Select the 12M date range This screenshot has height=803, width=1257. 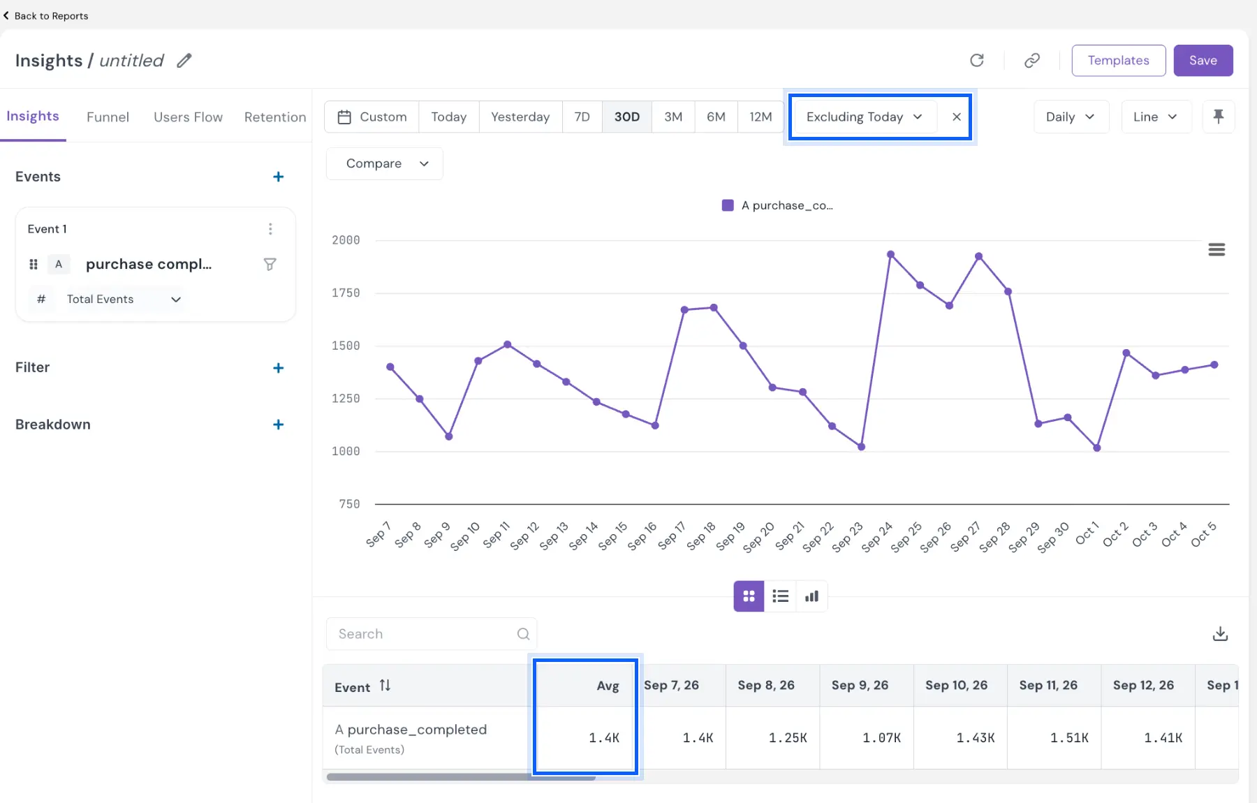click(760, 117)
